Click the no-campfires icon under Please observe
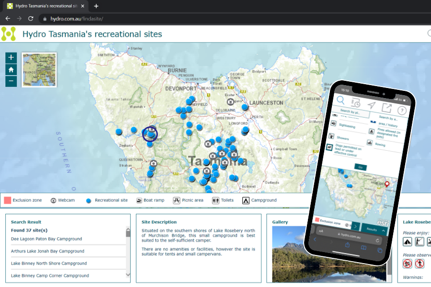This screenshot has width=431, height=287. tap(408, 264)
